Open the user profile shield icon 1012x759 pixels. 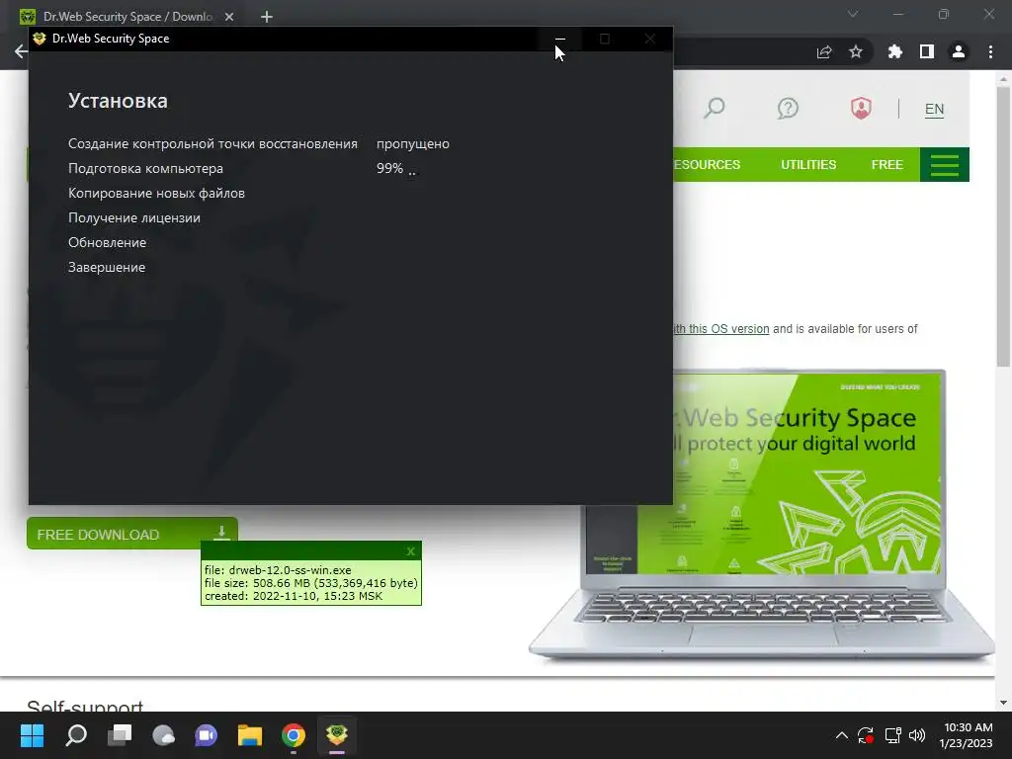coord(861,108)
